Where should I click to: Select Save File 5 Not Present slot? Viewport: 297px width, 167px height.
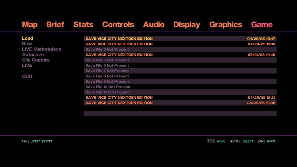180,60
